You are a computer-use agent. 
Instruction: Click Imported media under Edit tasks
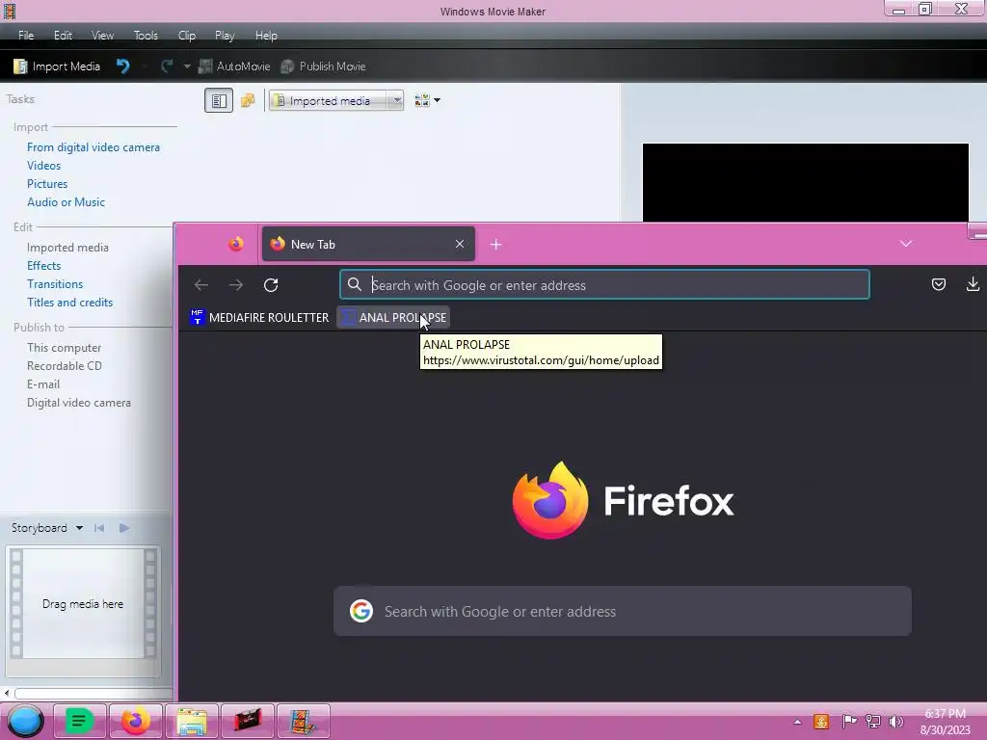pos(67,248)
